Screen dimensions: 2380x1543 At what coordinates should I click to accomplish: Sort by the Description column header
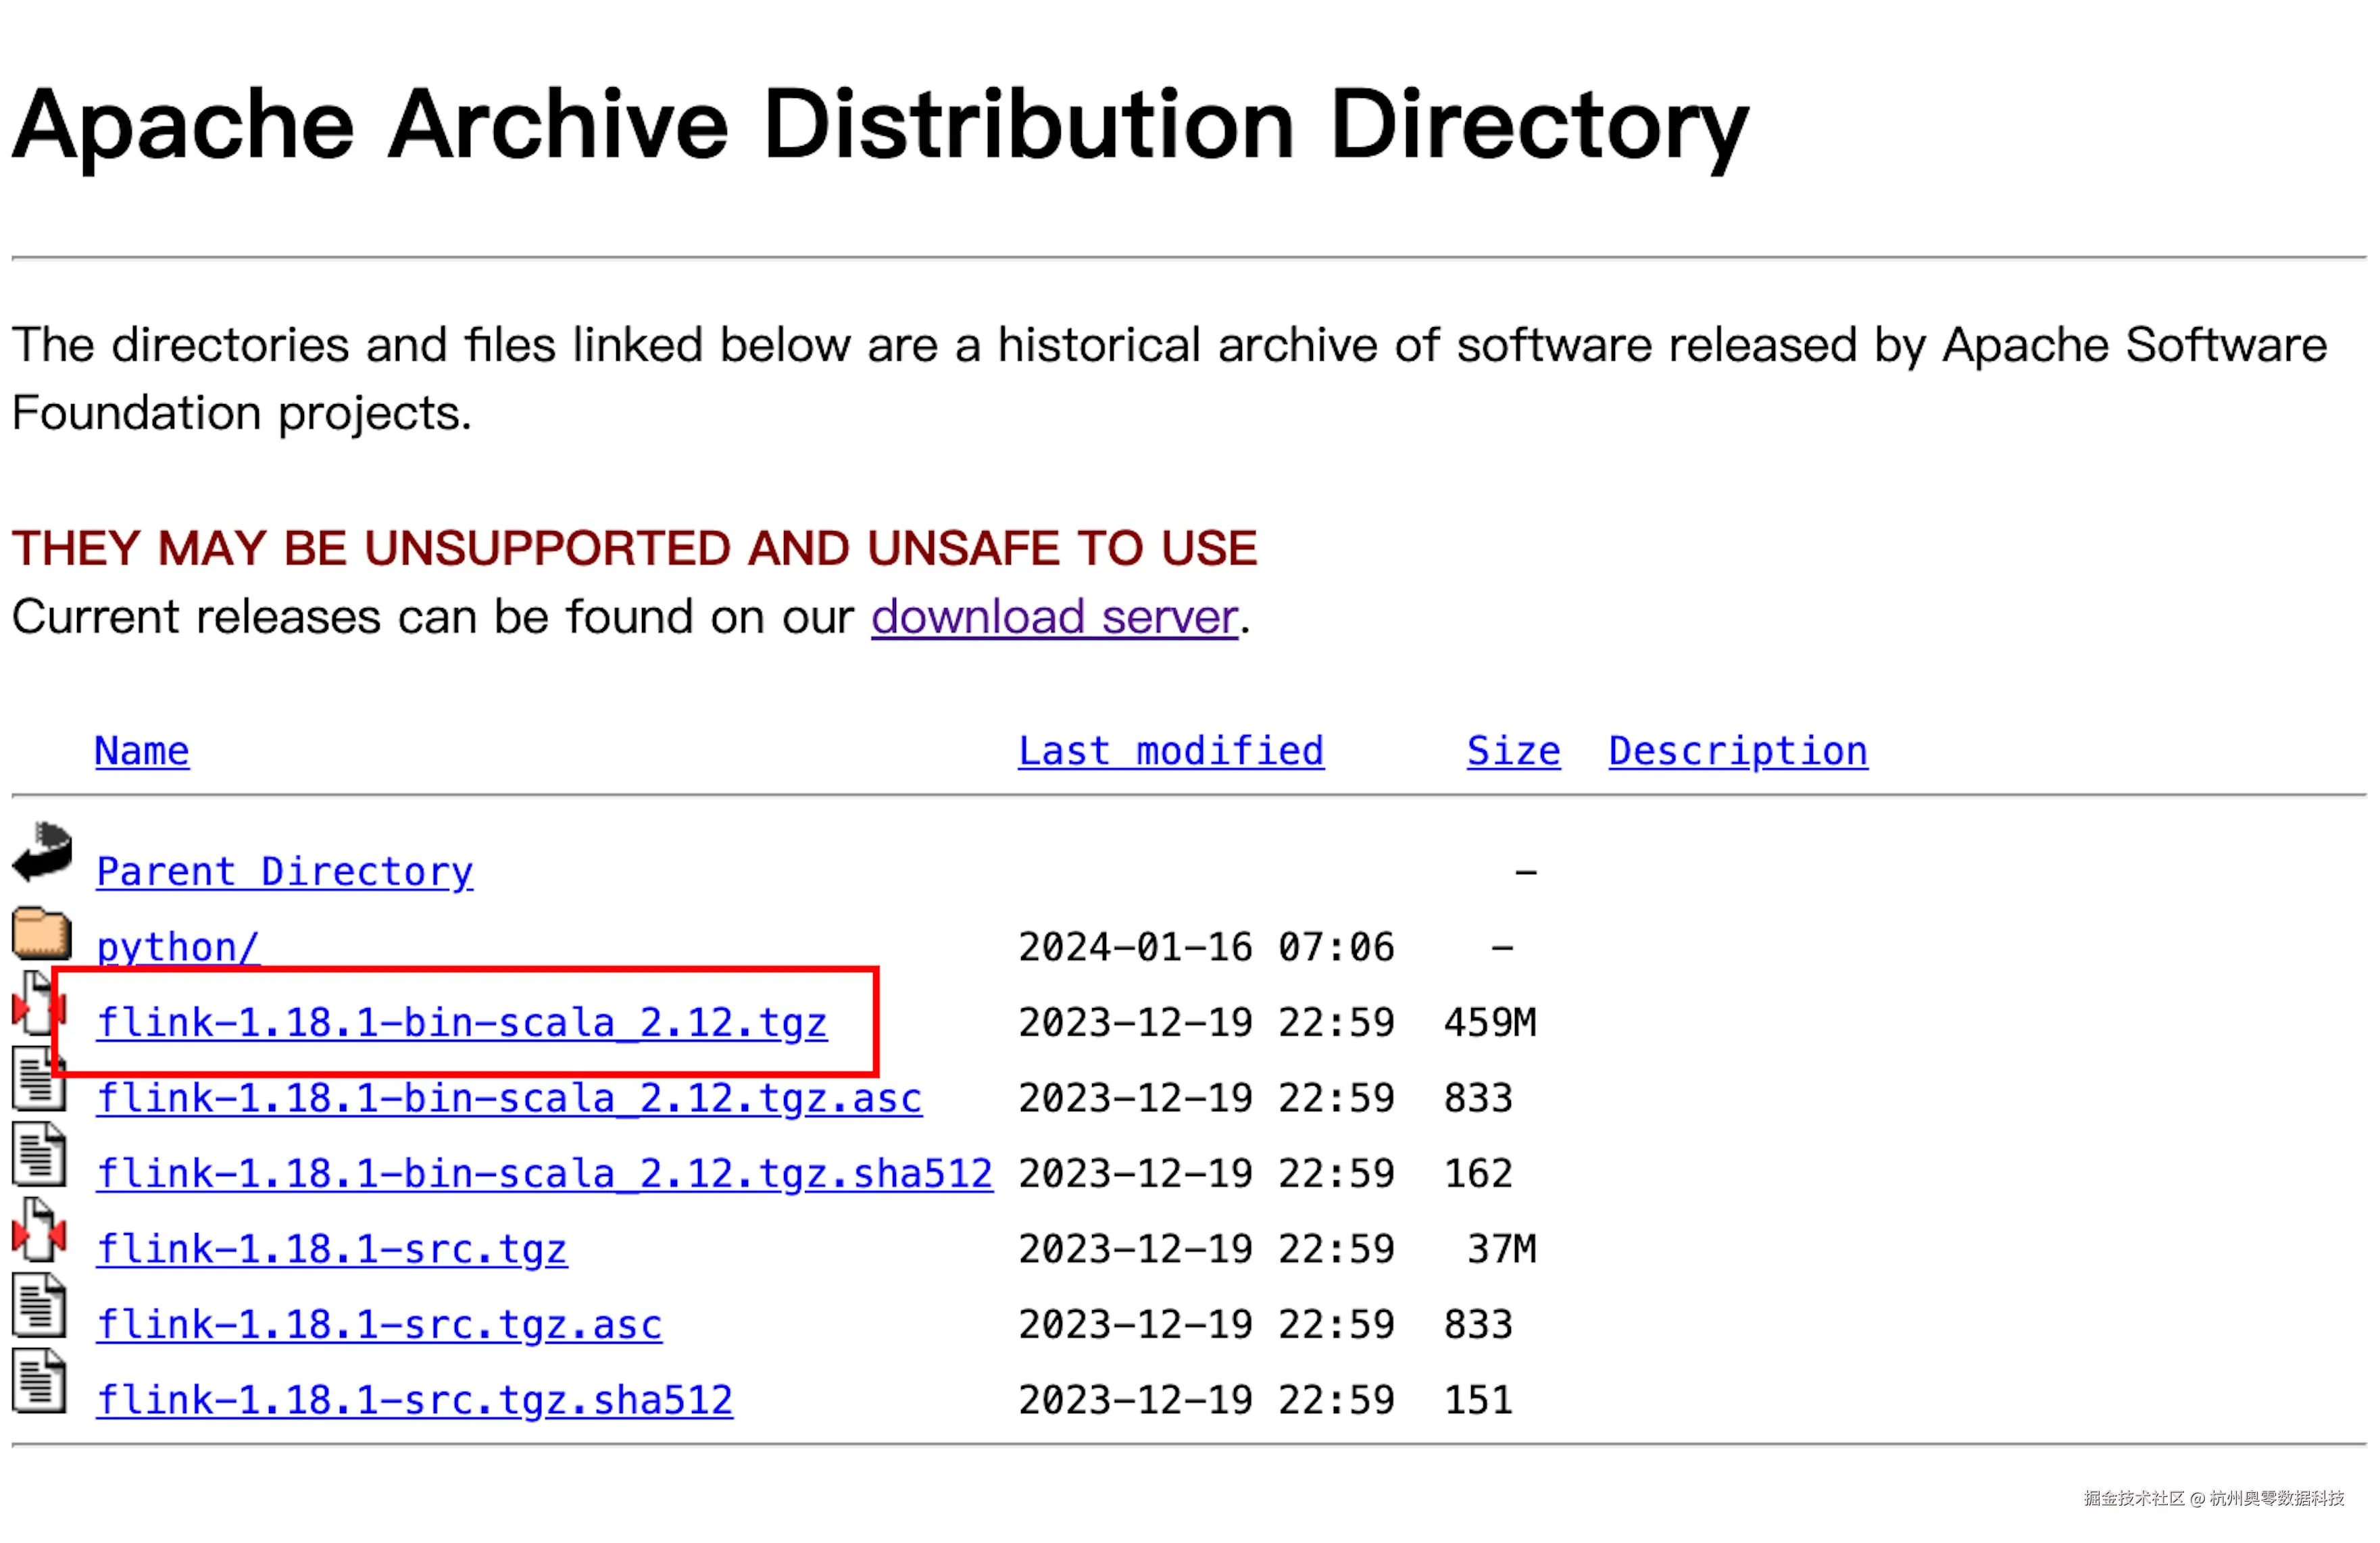point(1737,751)
